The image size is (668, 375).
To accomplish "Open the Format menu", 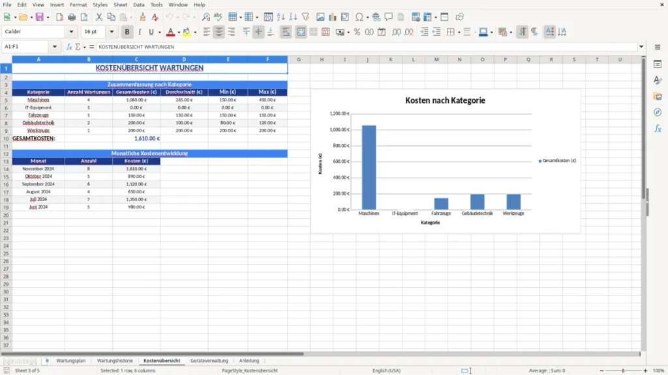I will (x=78, y=5).
